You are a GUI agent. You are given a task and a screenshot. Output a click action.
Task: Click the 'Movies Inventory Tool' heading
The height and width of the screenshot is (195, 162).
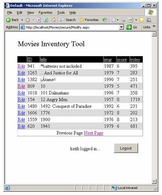[x=51, y=44]
